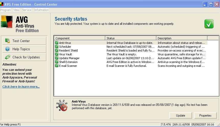This screenshot has height=127, width=220.
Task: Sort by the Description column header
Action: (x=182, y=38)
